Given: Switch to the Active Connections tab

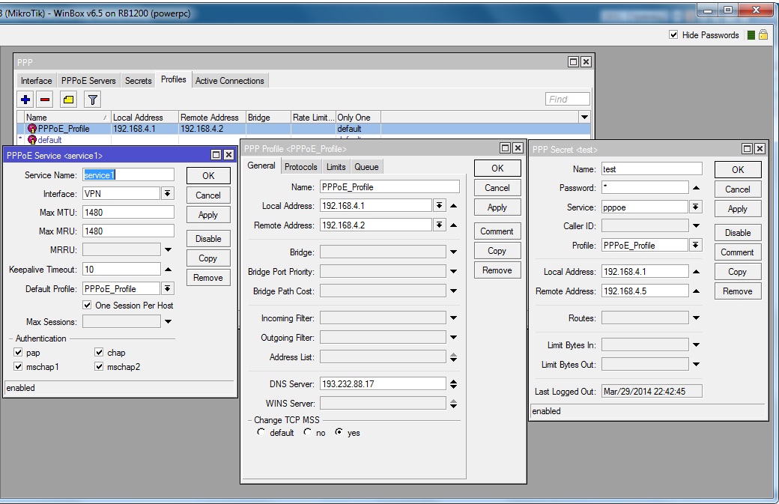Looking at the screenshot, I should [229, 81].
